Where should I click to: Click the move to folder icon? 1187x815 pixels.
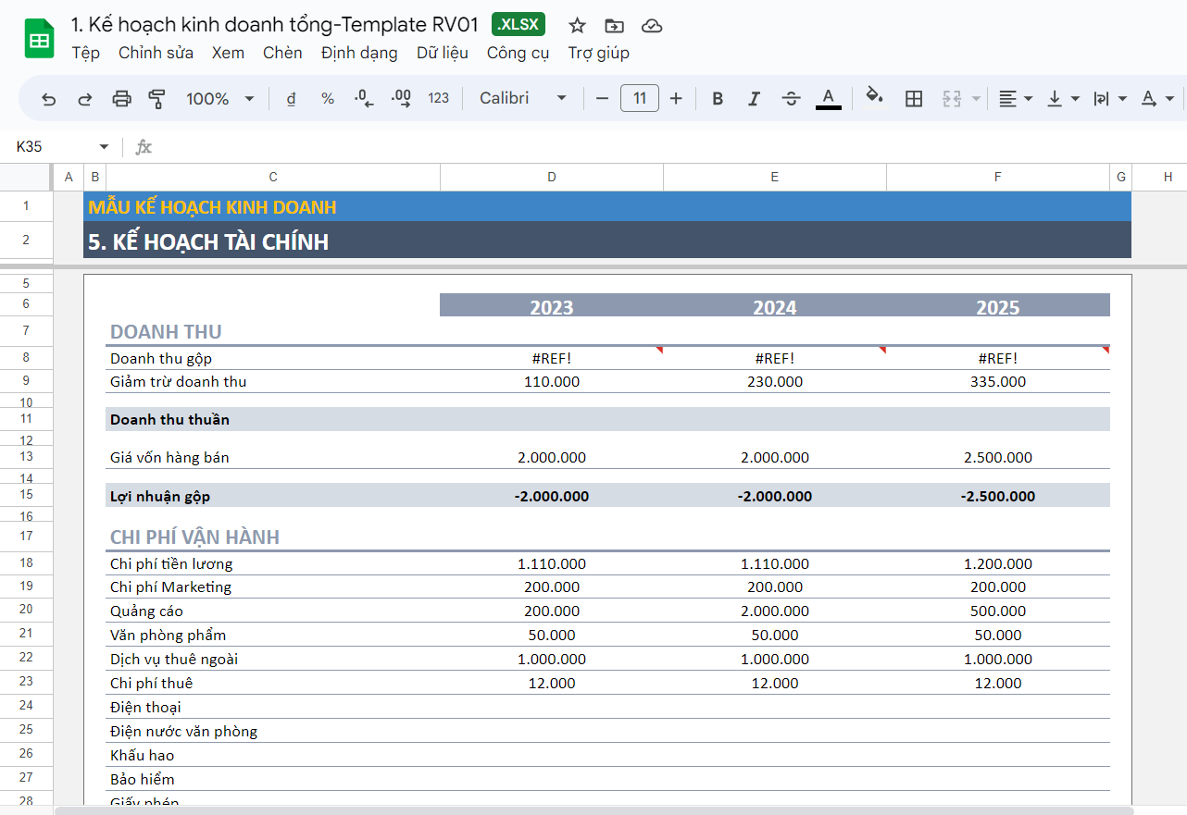click(x=614, y=25)
